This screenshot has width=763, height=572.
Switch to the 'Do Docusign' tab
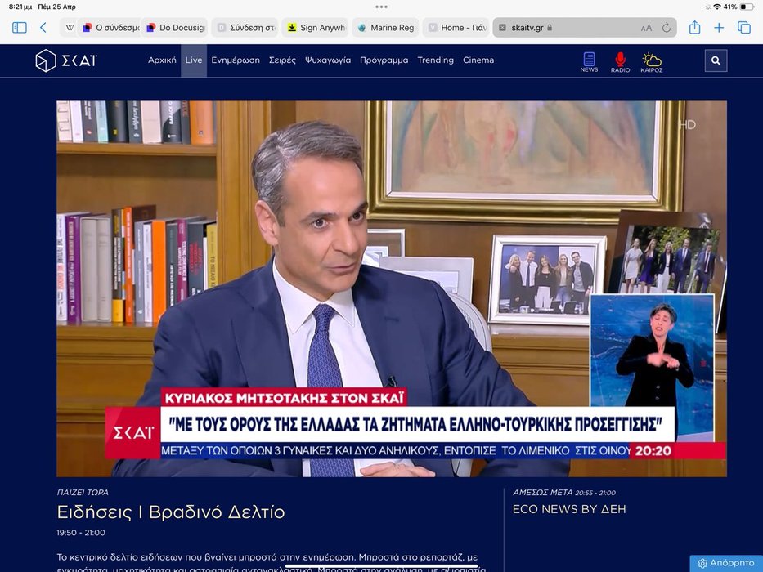(x=176, y=28)
